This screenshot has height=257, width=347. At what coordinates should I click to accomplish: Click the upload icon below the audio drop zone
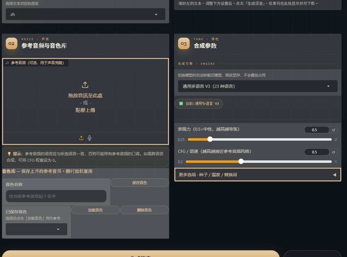81,138
